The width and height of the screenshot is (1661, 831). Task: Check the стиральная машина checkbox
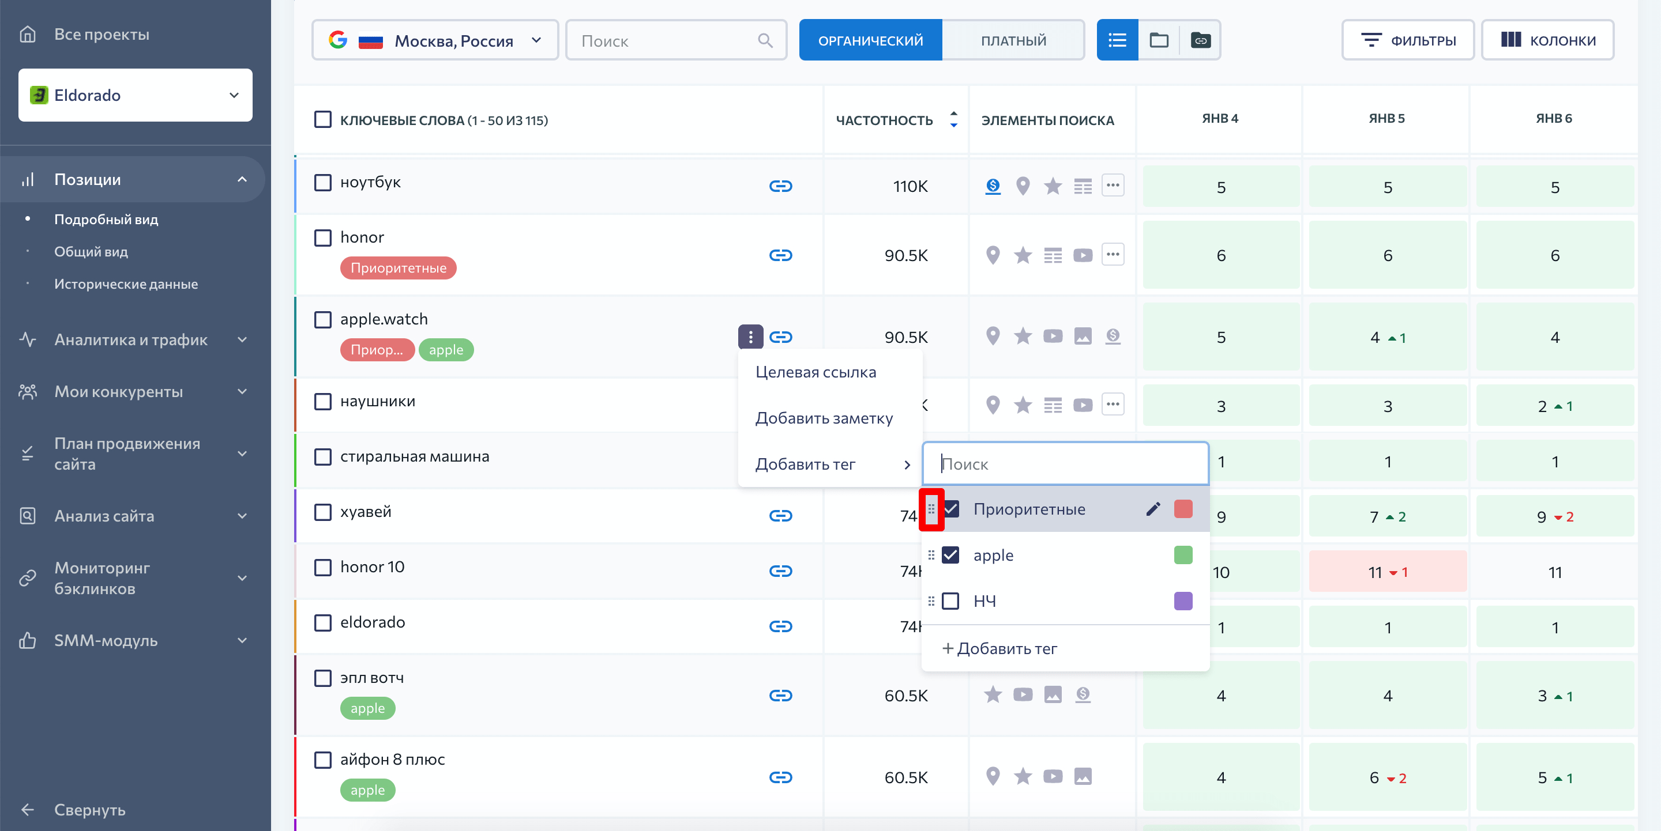(322, 457)
